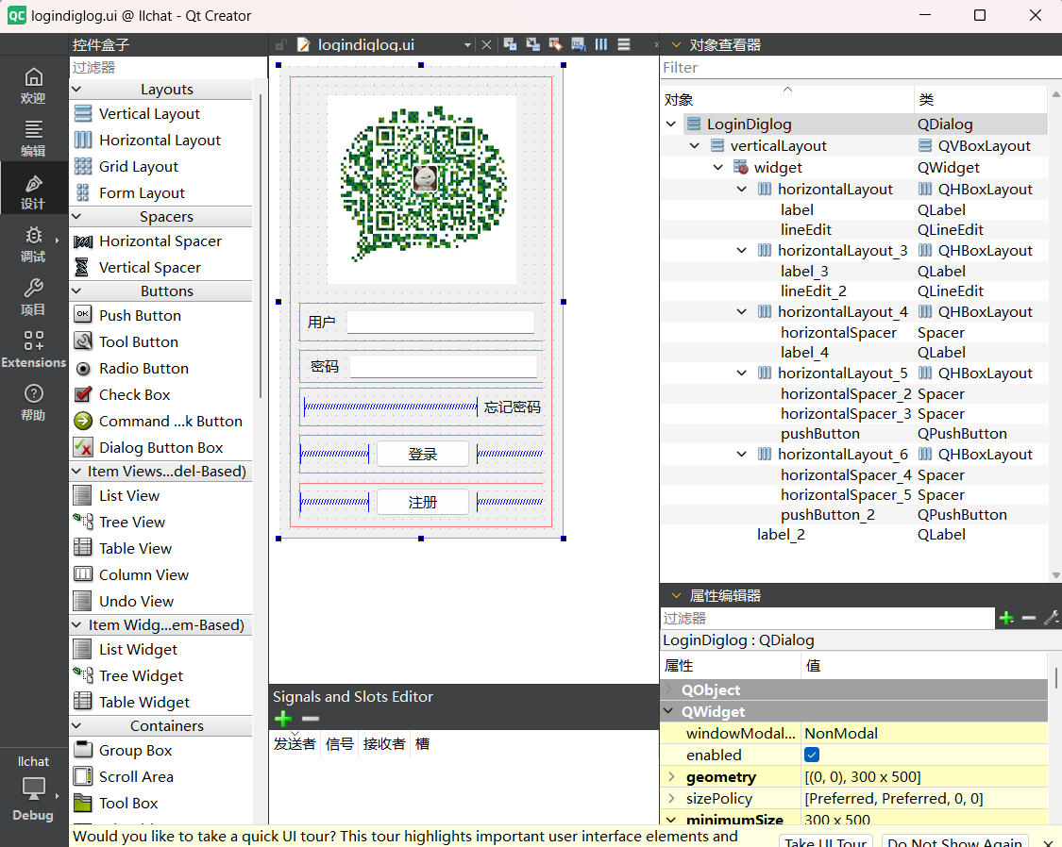Open the logindiglog.ui document dropdown
1062x847 pixels.
tap(467, 44)
